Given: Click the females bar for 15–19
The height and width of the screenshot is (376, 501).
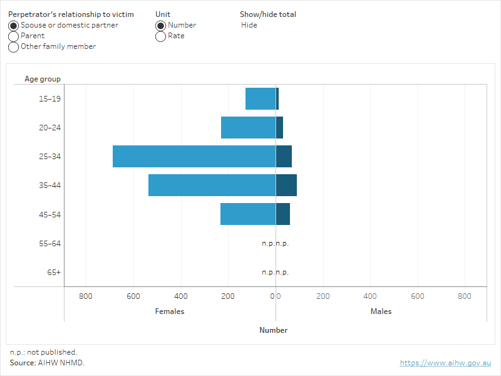Looking at the screenshot, I should click(261, 99).
